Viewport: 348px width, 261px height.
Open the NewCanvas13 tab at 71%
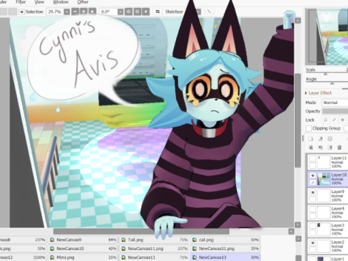click(x=154, y=258)
